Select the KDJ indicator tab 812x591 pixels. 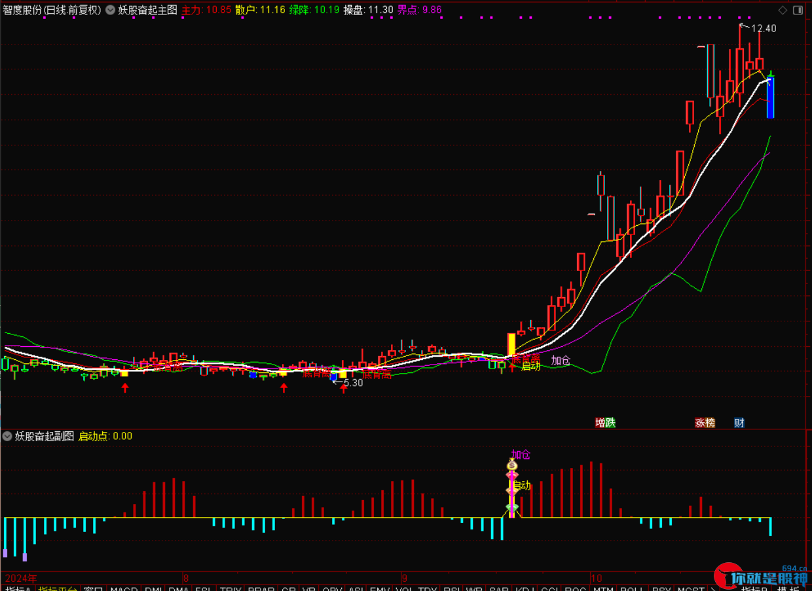pos(524,588)
